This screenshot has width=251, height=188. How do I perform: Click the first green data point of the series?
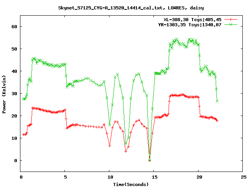coord(24,99)
